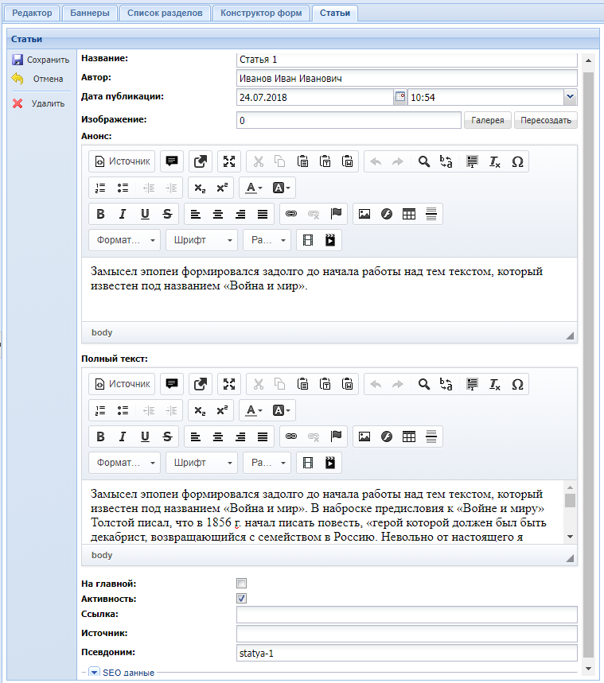Screen dimensions: 604x683
Task: Click film strip icon in Анонс toolbar
Action: coord(308,240)
